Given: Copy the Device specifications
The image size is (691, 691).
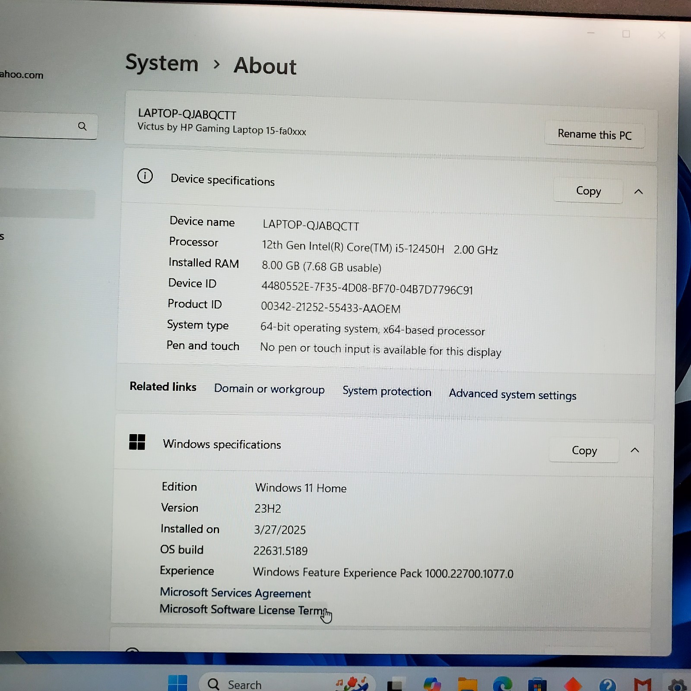Looking at the screenshot, I should [588, 191].
